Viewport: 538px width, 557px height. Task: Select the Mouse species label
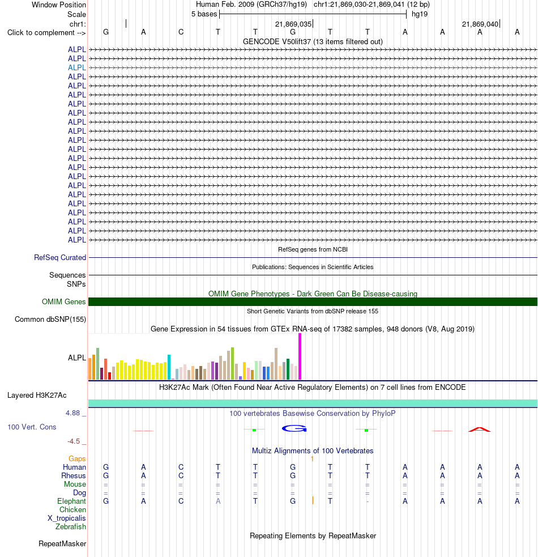[x=75, y=484]
